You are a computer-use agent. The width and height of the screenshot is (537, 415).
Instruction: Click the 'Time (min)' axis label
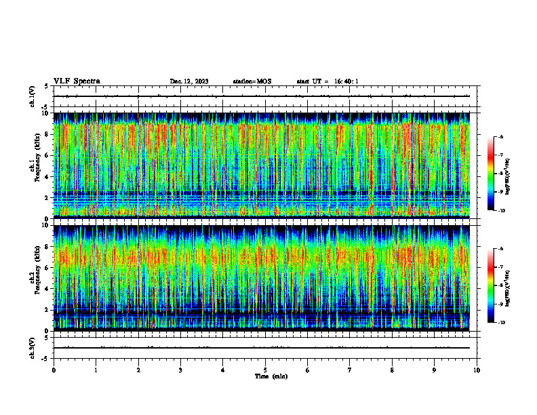[x=271, y=376]
